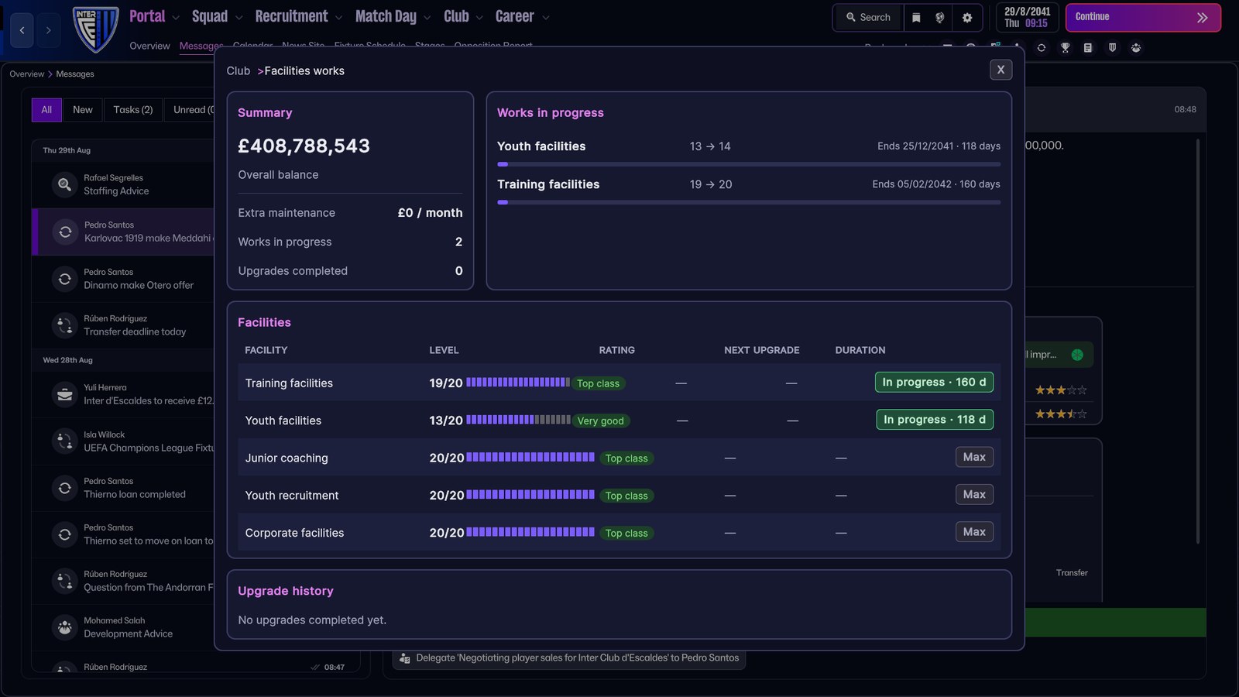Go forward with the right arrow
1239x697 pixels.
tap(48, 30)
